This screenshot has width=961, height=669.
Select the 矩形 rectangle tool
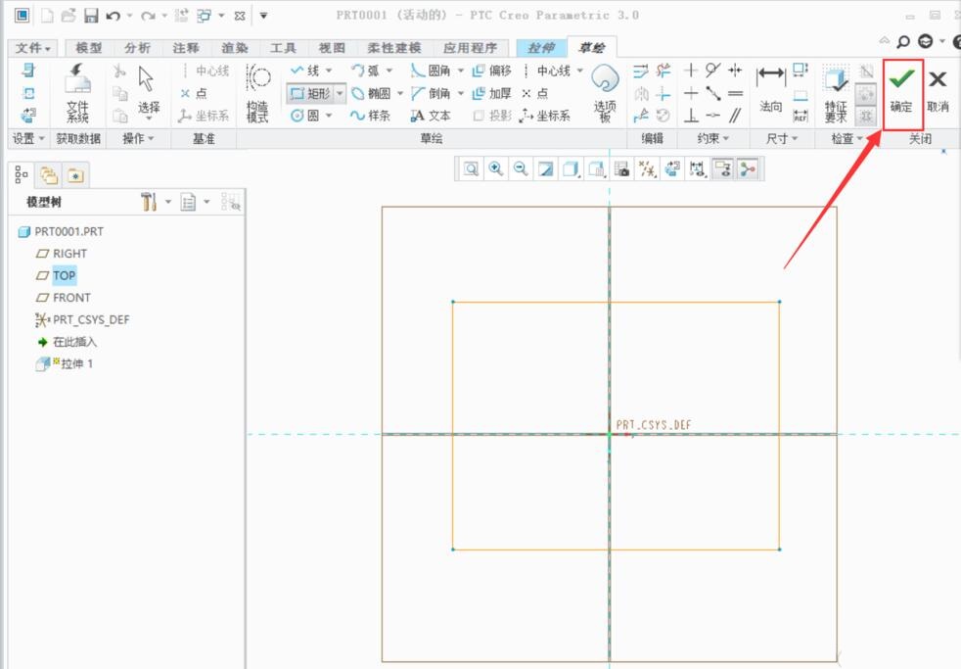311,94
